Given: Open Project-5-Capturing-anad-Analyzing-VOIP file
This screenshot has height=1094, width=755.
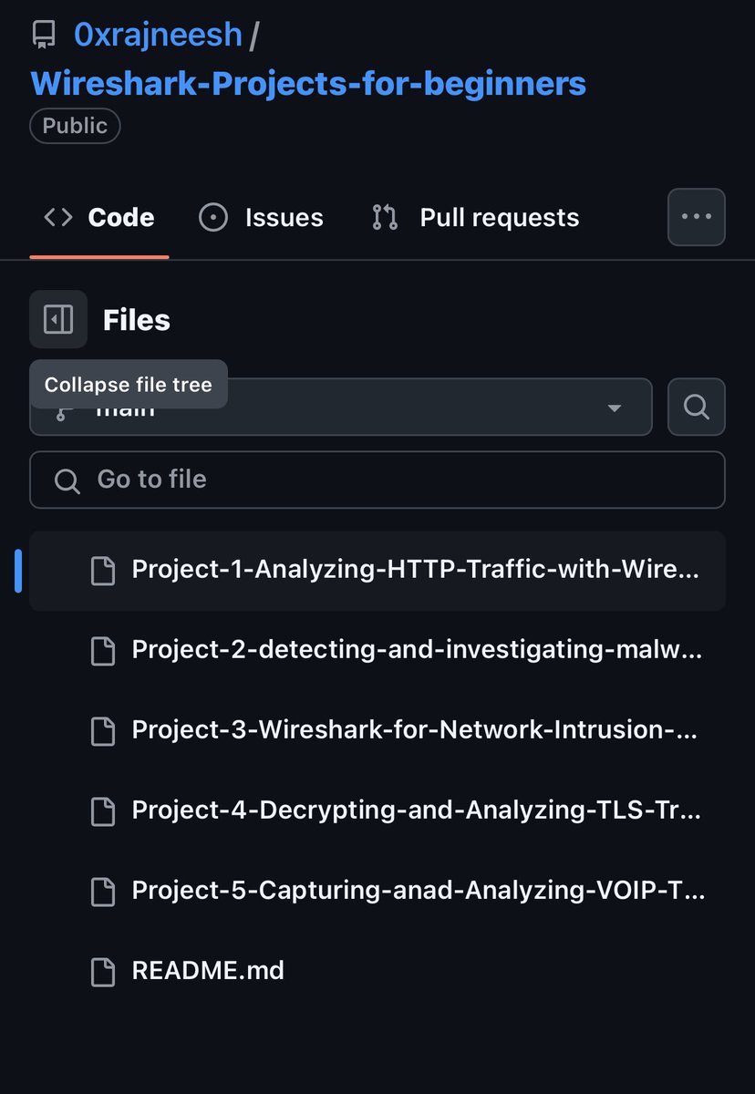Looking at the screenshot, I should [x=377, y=890].
